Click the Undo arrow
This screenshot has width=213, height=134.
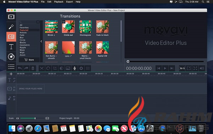(20, 68)
